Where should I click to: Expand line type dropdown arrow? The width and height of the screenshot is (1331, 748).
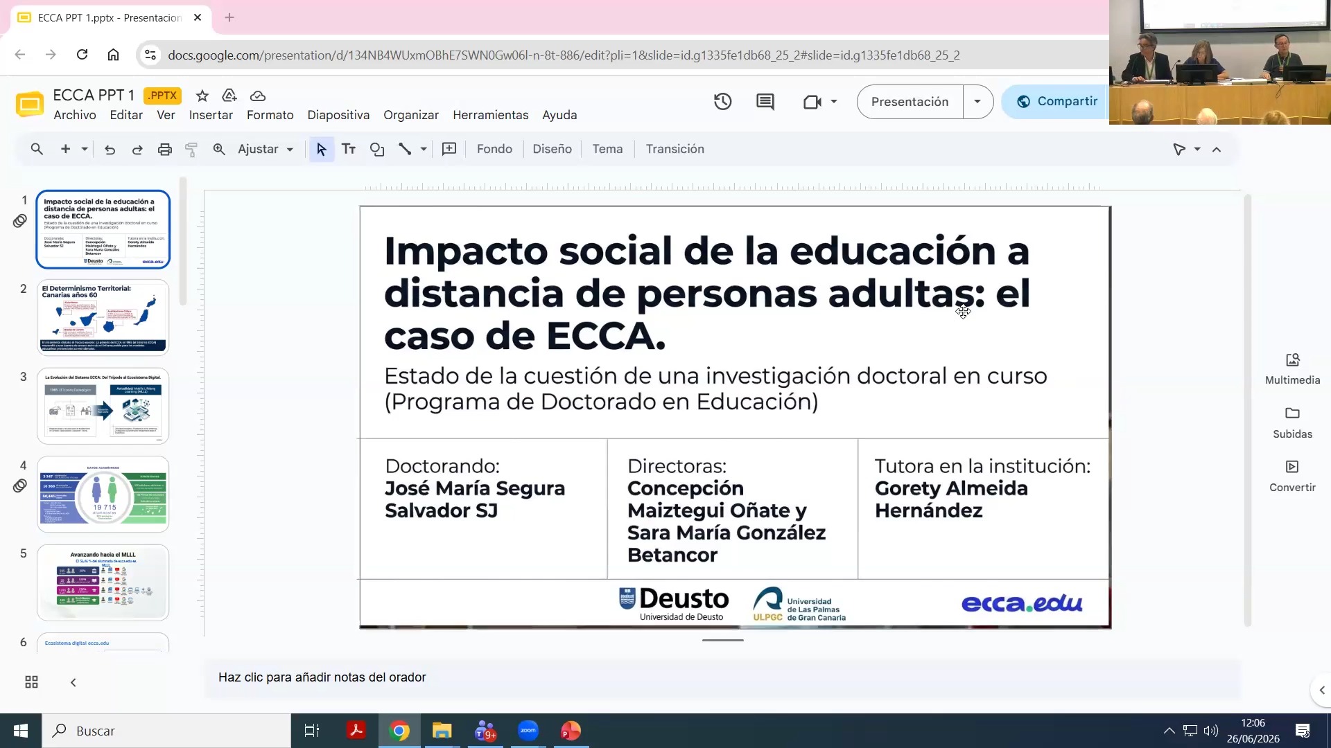pos(424,149)
